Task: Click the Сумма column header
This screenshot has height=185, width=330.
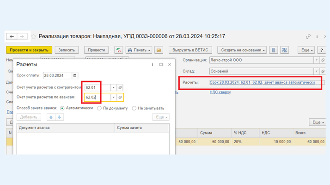Action: click(x=214, y=133)
